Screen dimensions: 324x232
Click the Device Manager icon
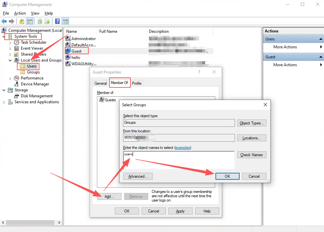pos(17,84)
